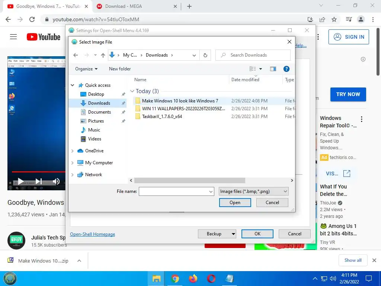This screenshot has width=381, height=286.
Task: Select Desktop in the navigation pane
Action: pos(96,94)
